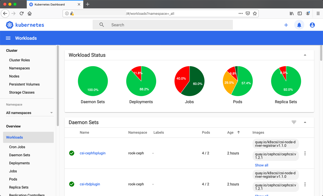
Task: Collapse the Workload Status panel
Action: pyautogui.click(x=305, y=55)
